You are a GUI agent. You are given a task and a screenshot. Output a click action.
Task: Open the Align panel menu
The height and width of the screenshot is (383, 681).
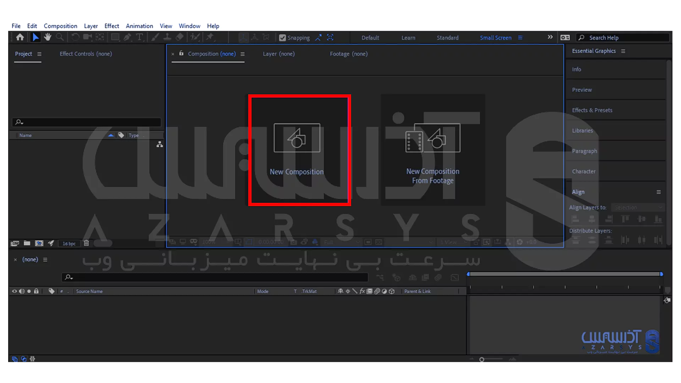pos(659,192)
